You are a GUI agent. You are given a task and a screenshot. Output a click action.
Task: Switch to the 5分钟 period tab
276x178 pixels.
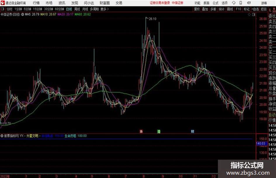(27, 9)
